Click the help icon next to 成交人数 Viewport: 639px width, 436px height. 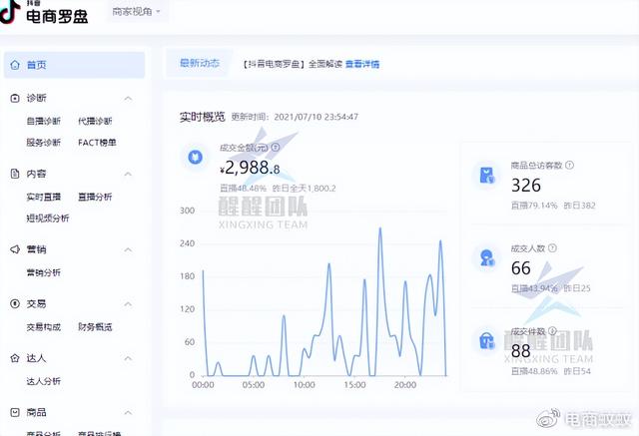coord(554,247)
